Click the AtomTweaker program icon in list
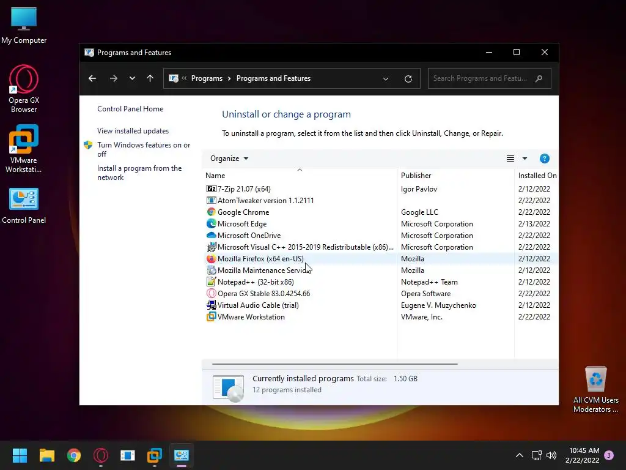The image size is (626, 470). pyautogui.click(x=211, y=200)
